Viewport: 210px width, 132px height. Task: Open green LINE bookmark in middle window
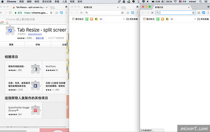(87, 19)
